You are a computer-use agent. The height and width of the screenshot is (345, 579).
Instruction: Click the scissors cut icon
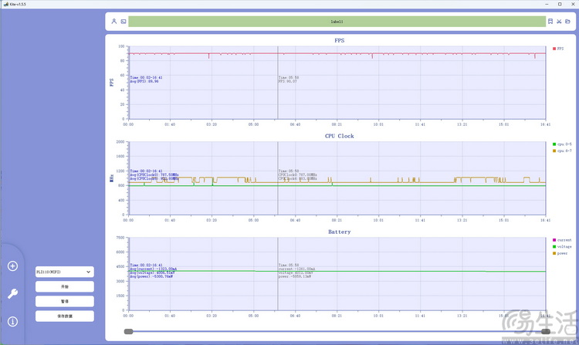(560, 22)
